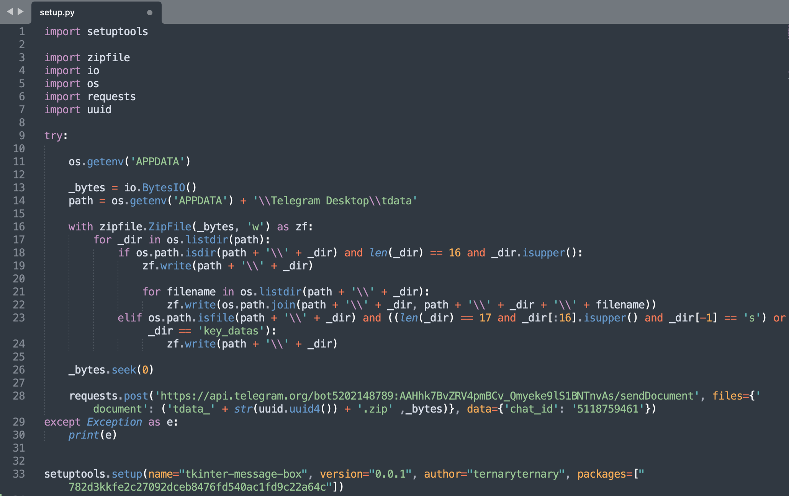Select the setup.py tab
This screenshot has height=496, width=789.
coord(57,13)
